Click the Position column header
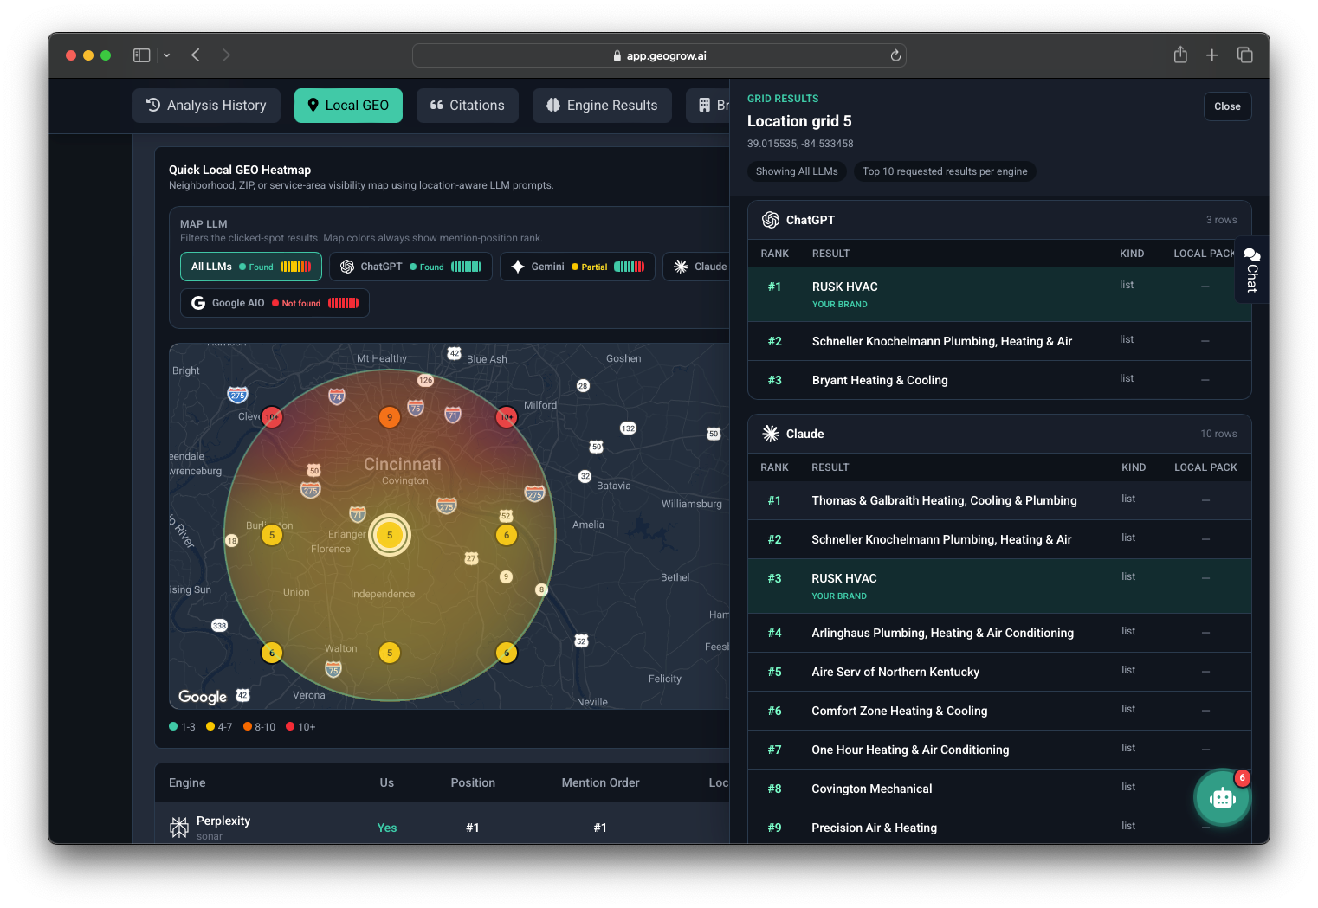Image resolution: width=1318 pixels, height=908 pixels. (473, 782)
